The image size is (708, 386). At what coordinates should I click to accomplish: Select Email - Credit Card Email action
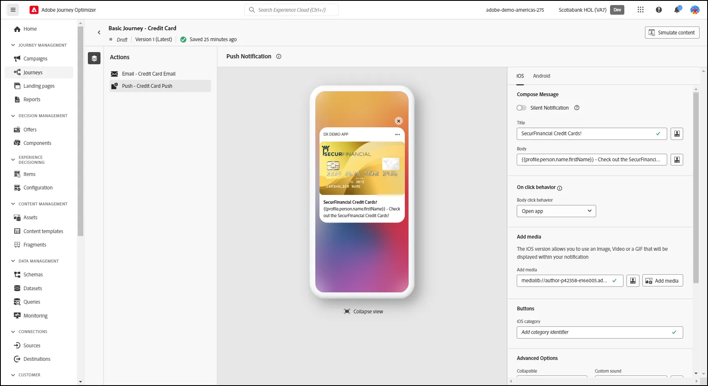[160, 74]
